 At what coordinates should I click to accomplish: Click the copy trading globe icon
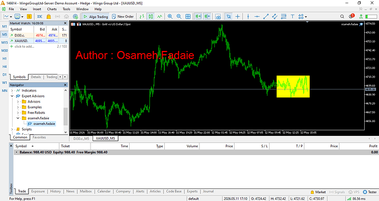pos(75,16)
